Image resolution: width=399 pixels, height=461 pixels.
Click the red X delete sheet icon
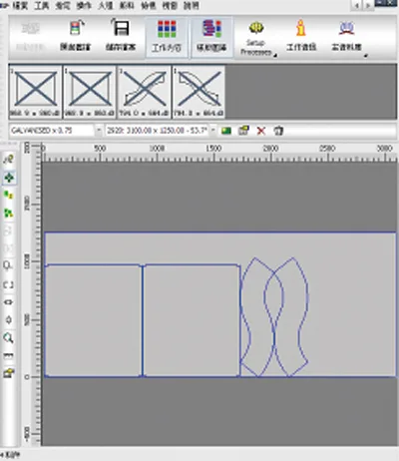pyautogui.click(x=261, y=131)
